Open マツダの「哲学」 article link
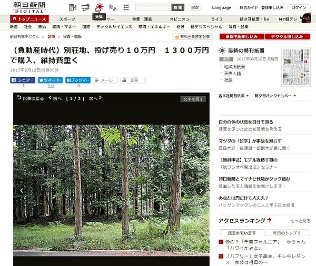Screen dimensions: 316x266 [250, 141]
